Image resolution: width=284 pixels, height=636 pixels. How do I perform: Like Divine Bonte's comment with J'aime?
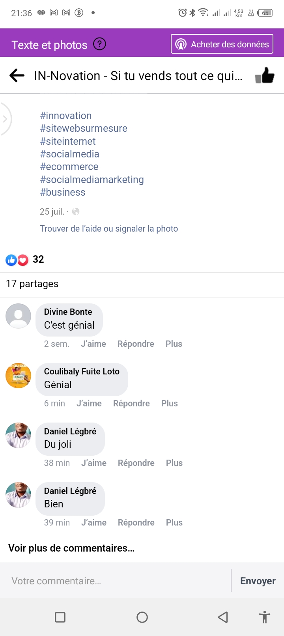93,344
